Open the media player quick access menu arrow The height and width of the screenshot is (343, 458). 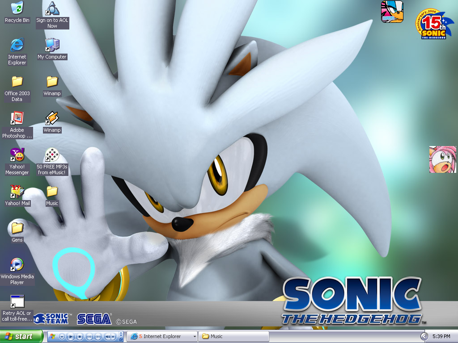[x=62, y=337]
